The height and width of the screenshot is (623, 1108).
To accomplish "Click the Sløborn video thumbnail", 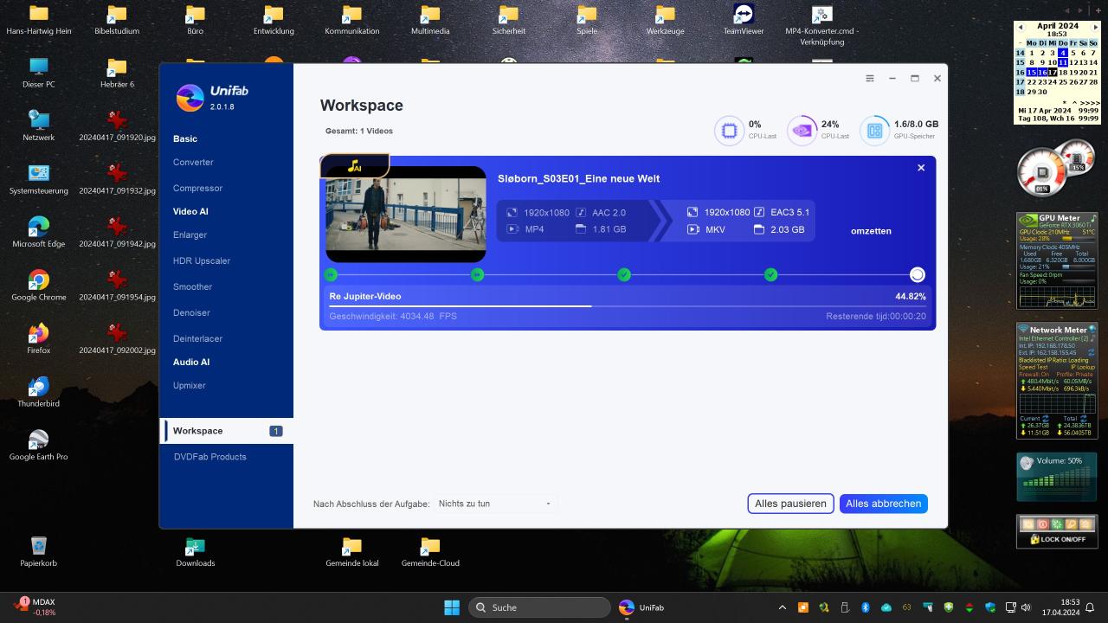I will [406, 215].
